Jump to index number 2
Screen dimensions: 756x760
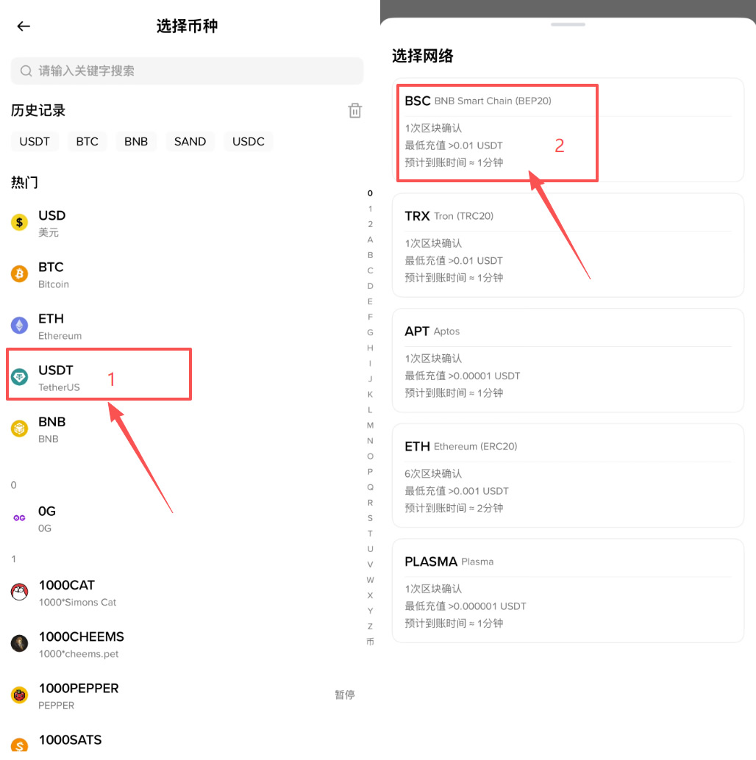pos(370,224)
